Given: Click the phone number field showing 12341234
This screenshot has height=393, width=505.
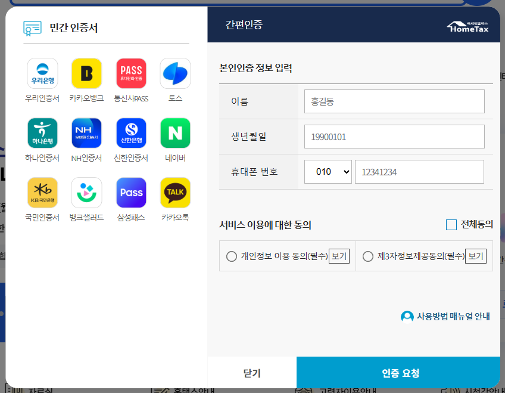Looking at the screenshot, I should tap(419, 172).
